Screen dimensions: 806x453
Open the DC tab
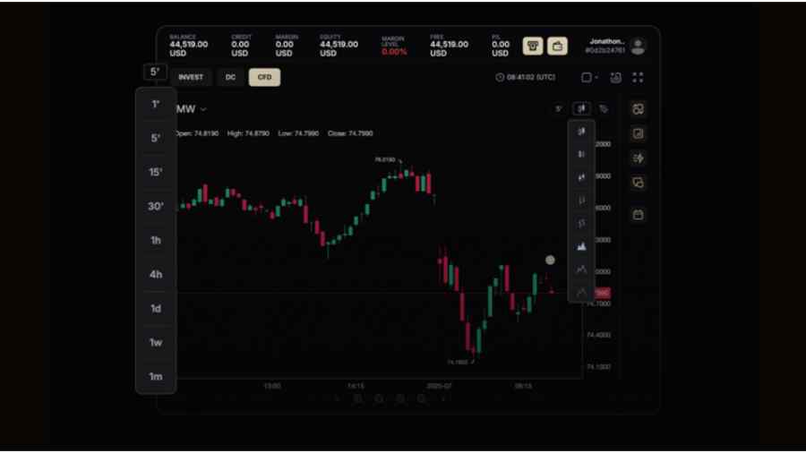click(x=230, y=77)
